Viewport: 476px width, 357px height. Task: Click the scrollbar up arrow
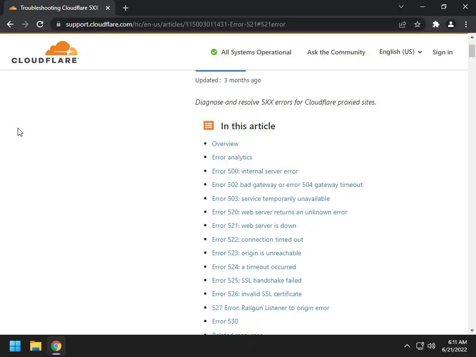pos(472,37)
